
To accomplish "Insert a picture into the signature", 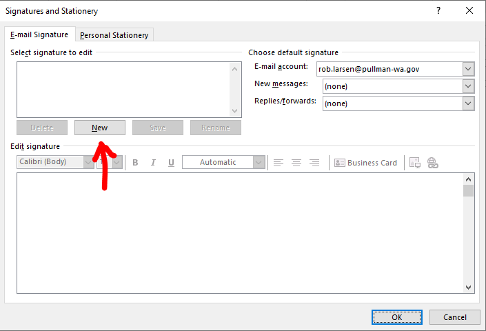I will click(x=415, y=163).
